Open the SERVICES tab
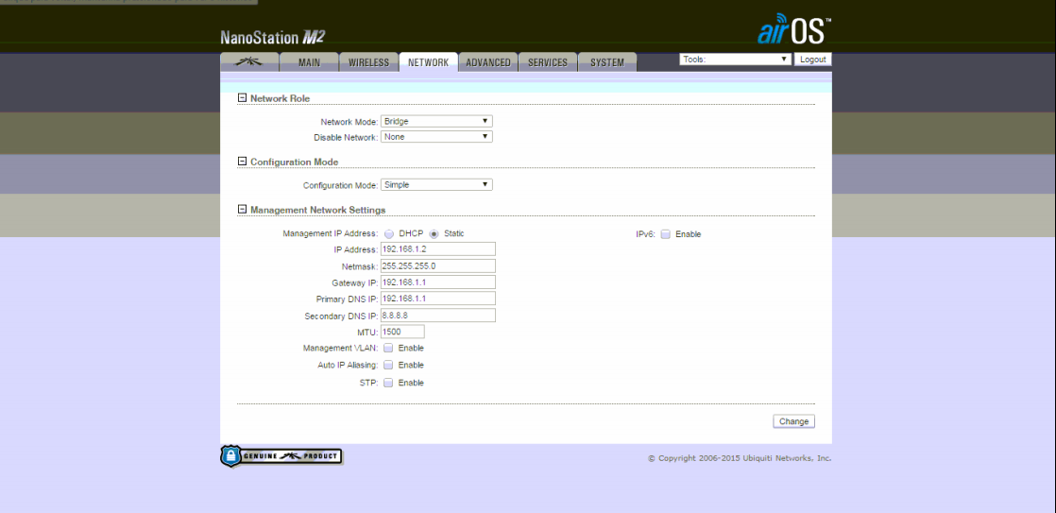This screenshot has height=513, width=1056. 548,62
